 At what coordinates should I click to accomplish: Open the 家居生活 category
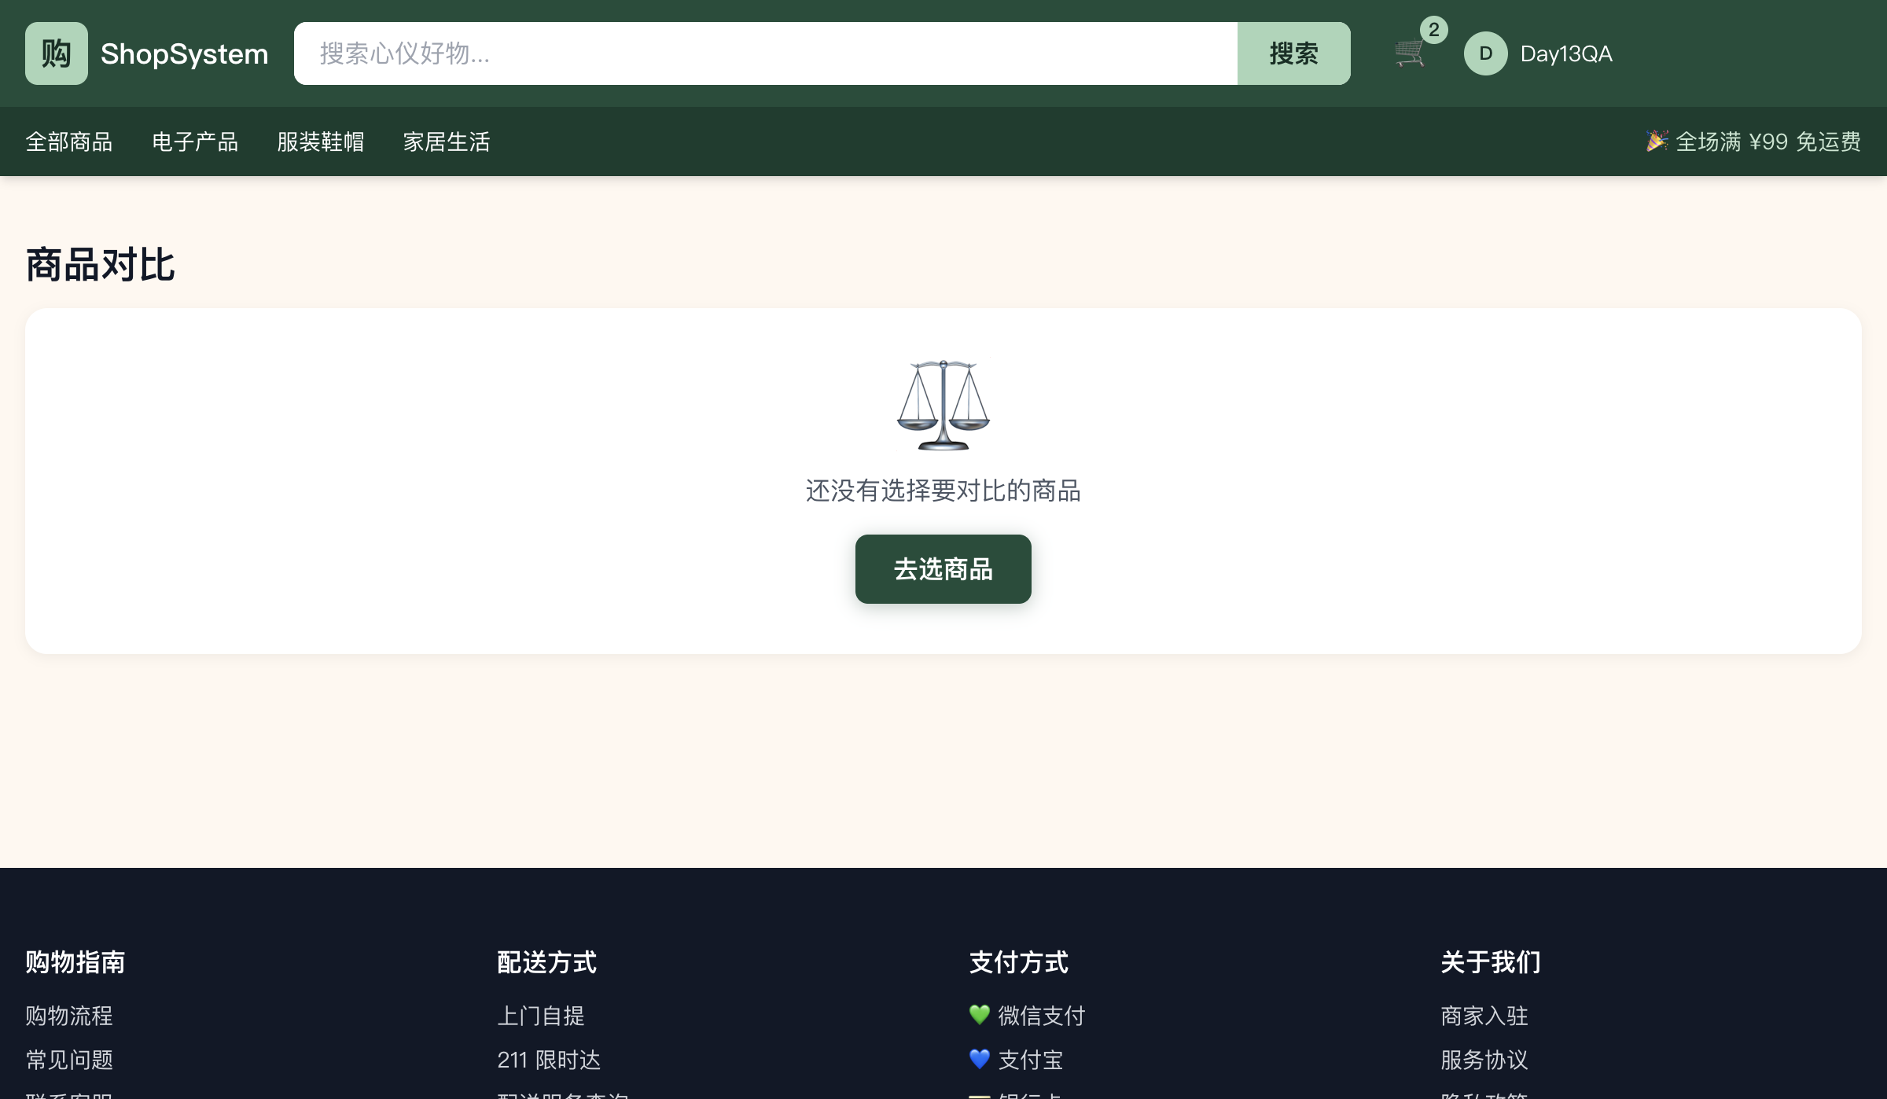(447, 142)
